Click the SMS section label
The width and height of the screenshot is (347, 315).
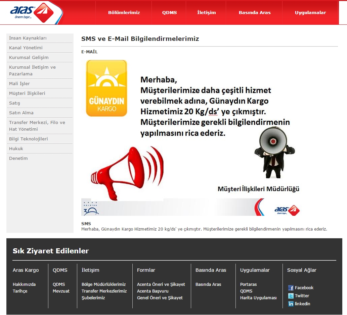click(x=86, y=224)
